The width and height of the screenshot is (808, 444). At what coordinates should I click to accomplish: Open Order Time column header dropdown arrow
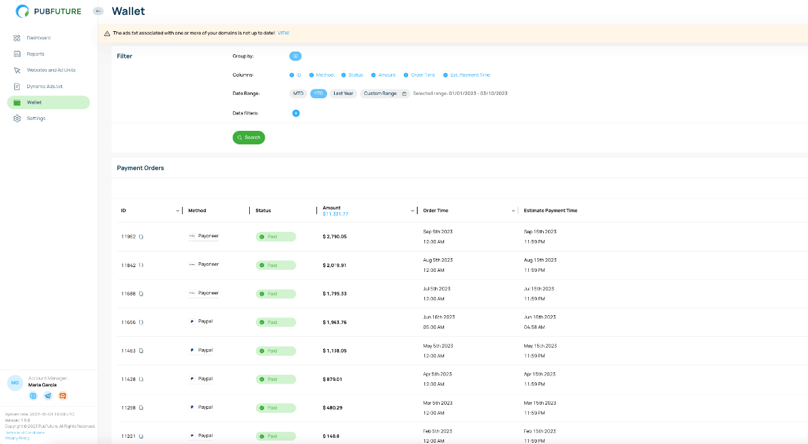[513, 211]
